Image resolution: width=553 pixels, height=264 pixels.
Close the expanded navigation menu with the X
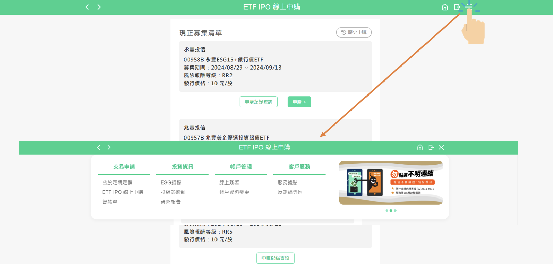[441, 147]
